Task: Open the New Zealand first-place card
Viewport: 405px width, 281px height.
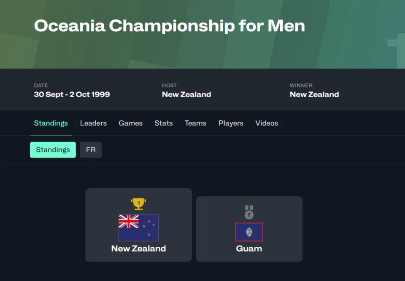Action: (138, 225)
